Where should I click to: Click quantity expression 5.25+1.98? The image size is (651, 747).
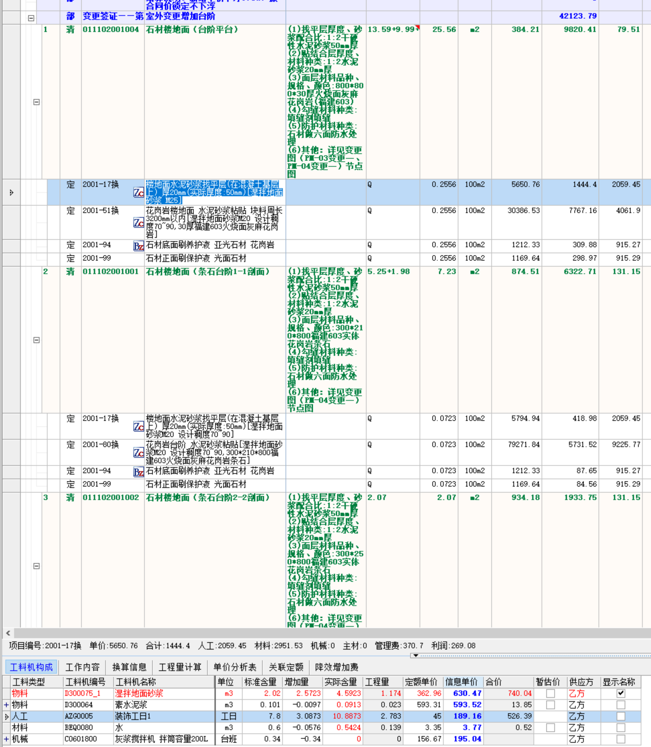[x=389, y=271]
